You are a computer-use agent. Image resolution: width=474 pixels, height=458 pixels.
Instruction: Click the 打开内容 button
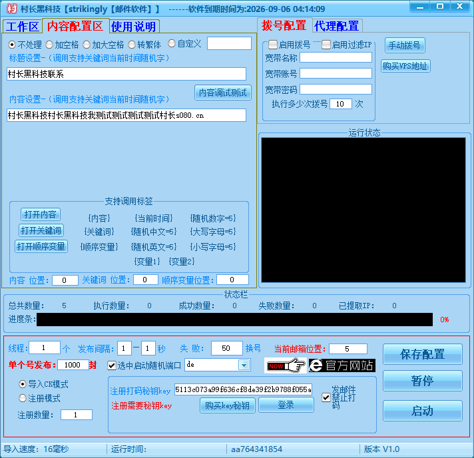click(x=40, y=214)
